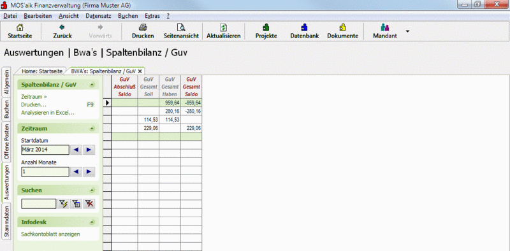The width and height of the screenshot is (510, 251).
Task: Advance Startdatum to next month
Action: (89, 150)
